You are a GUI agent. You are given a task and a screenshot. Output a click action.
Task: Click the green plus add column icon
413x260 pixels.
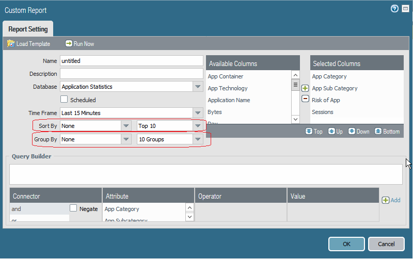click(305, 89)
